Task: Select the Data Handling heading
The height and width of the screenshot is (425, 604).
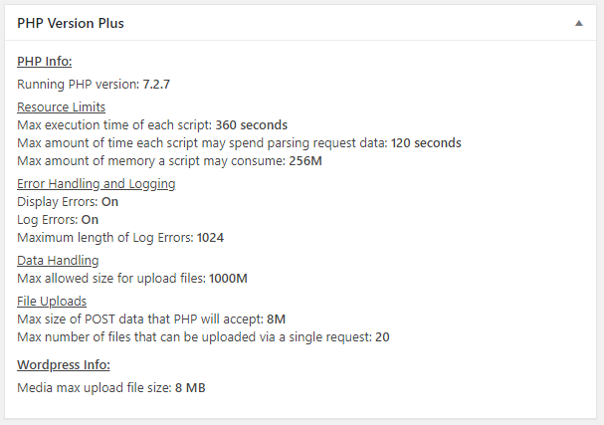Action: [58, 261]
